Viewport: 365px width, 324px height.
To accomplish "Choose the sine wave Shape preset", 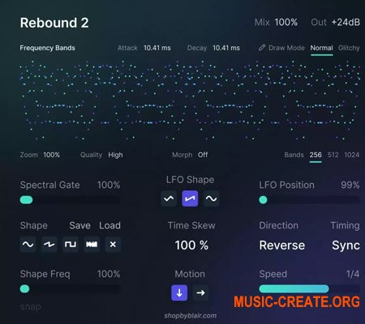I will (28, 245).
